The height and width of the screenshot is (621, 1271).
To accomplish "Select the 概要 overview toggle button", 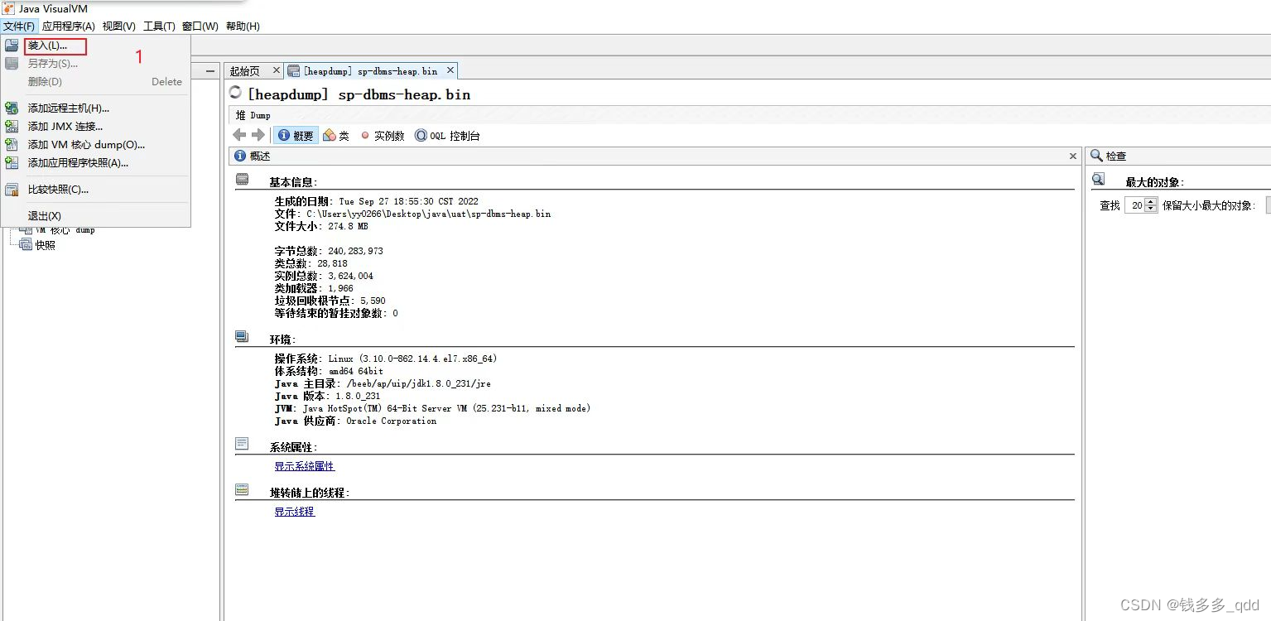I will coord(295,135).
